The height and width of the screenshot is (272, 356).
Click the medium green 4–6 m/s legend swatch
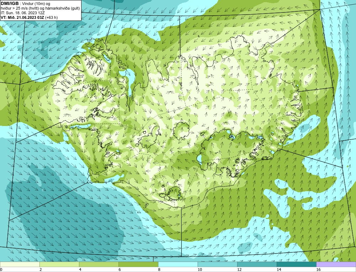coord(99,264)
